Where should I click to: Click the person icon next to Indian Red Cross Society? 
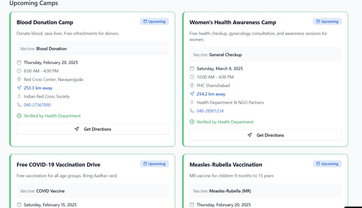19,96
